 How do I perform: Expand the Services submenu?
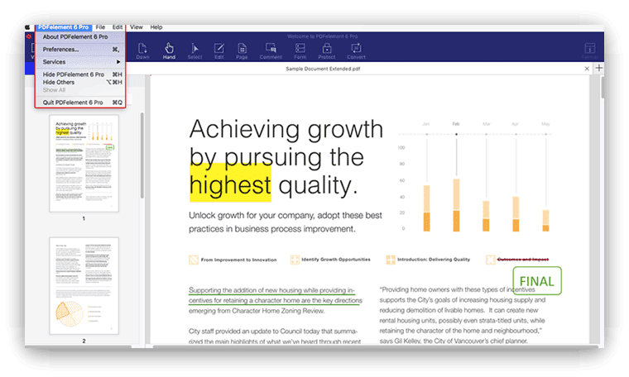point(81,62)
